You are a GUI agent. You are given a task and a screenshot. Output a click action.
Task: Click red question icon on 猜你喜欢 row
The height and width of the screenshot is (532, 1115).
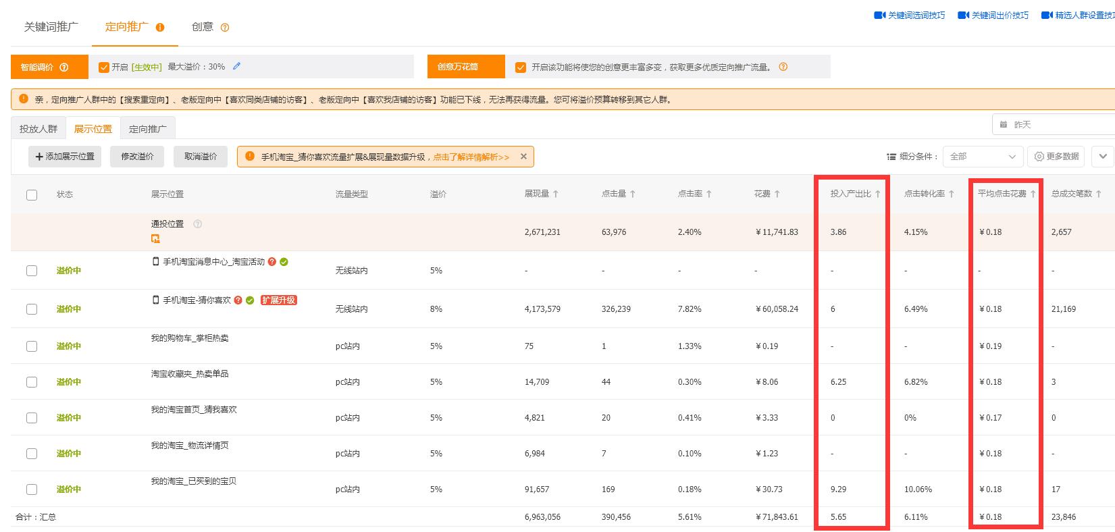tap(238, 300)
